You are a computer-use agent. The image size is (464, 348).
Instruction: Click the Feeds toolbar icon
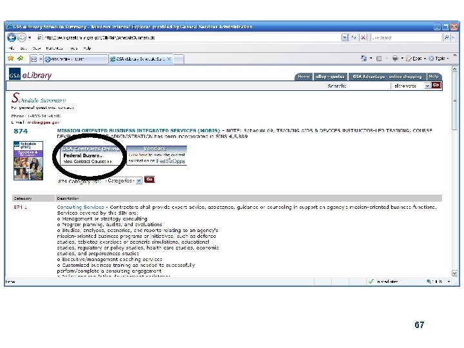[x=379, y=59]
